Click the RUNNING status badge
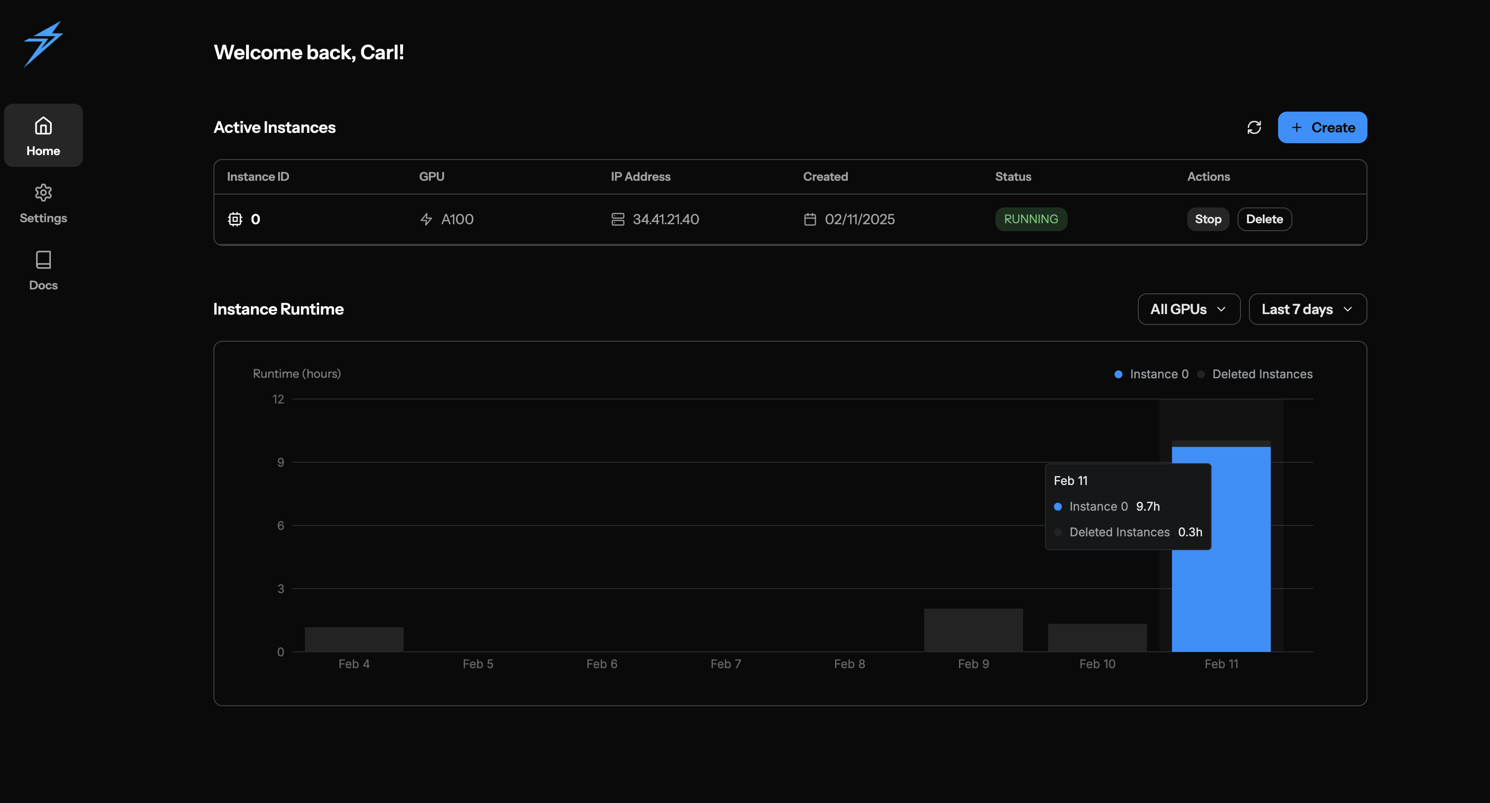Screen dimensions: 1490x803 click(x=1031, y=219)
